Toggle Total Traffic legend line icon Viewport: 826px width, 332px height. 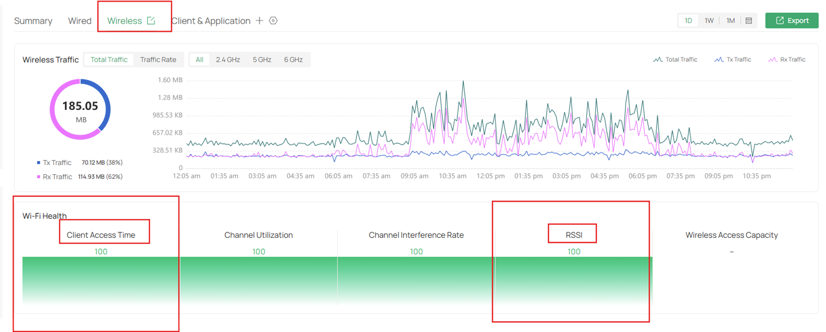[658, 59]
